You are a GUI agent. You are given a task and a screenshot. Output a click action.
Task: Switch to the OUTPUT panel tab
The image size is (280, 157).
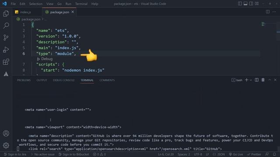[x=42, y=80]
